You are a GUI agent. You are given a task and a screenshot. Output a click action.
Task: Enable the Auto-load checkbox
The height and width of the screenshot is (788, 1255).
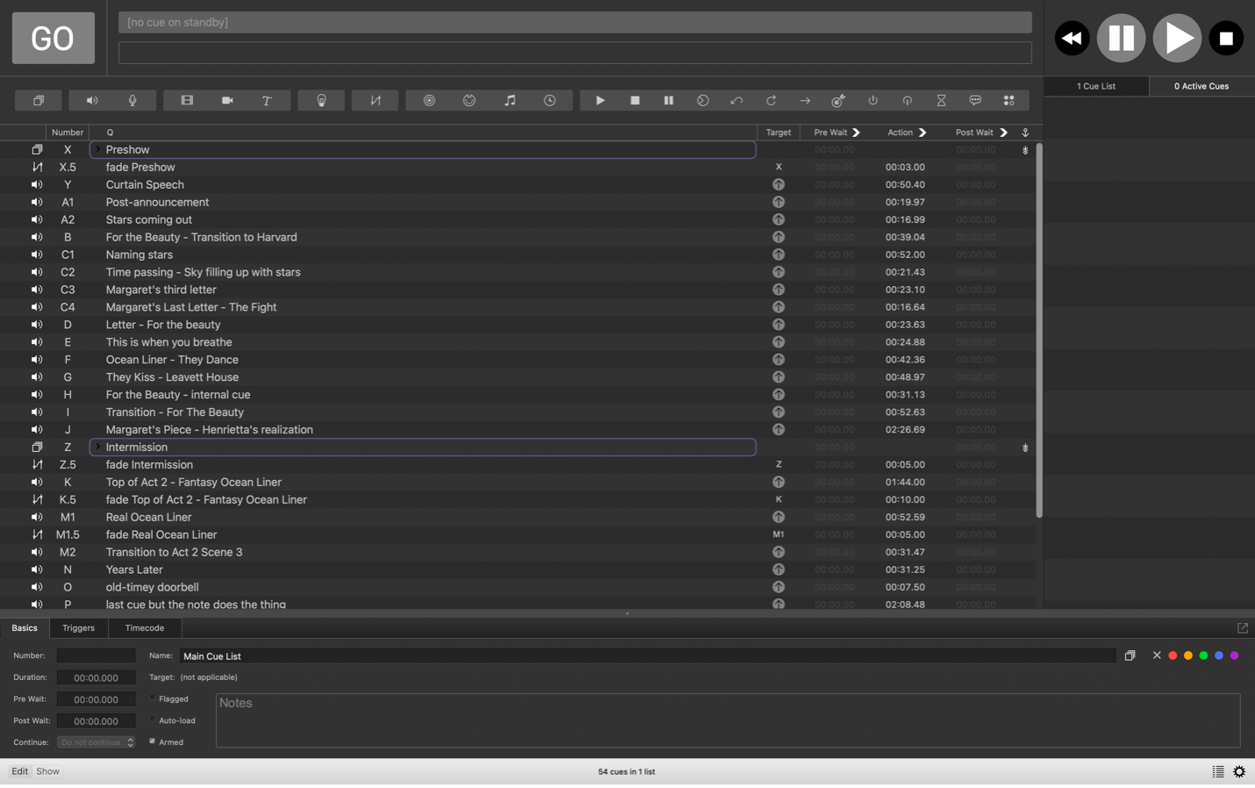[x=153, y=720]
